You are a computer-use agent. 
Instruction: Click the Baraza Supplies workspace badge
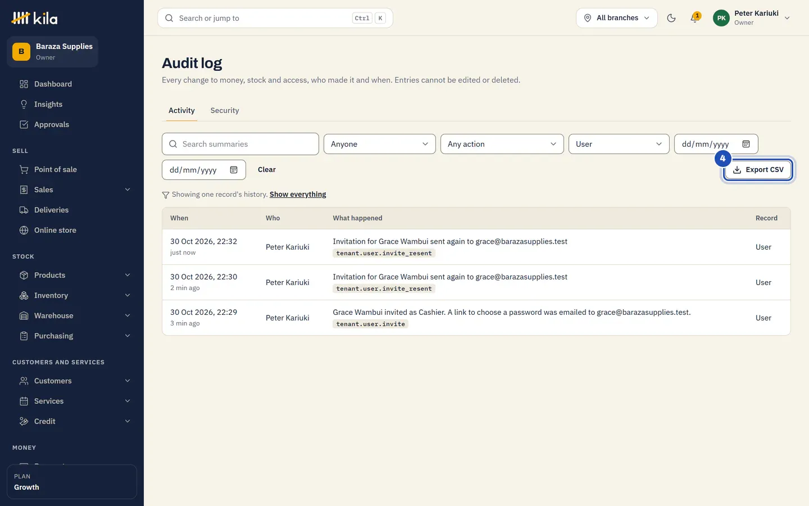click(x=52, y=52)
